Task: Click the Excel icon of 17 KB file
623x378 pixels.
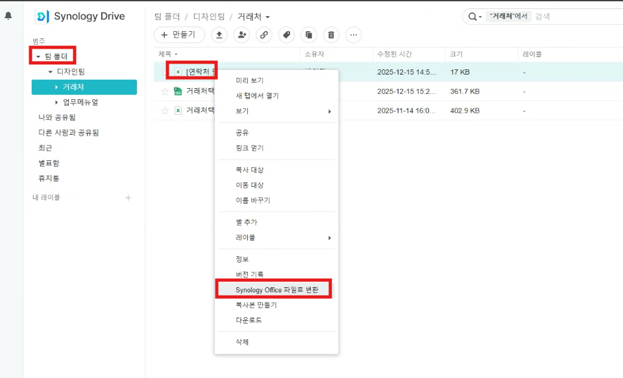Action: [x=178, y=72]
